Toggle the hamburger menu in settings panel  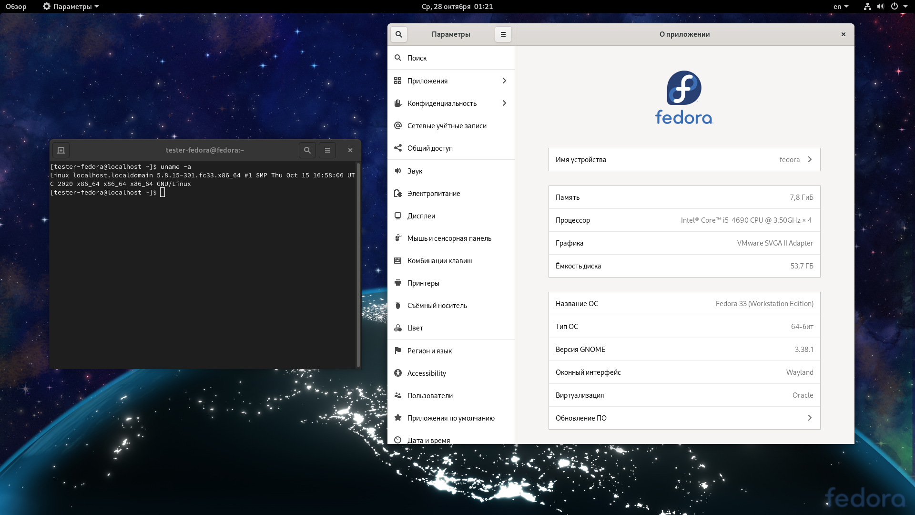503,34
